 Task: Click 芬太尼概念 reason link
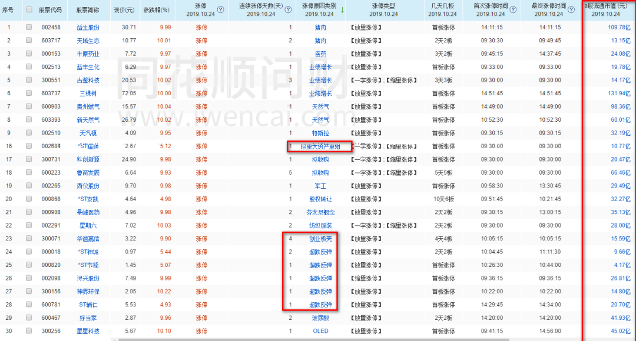click(x=320, y=212)
